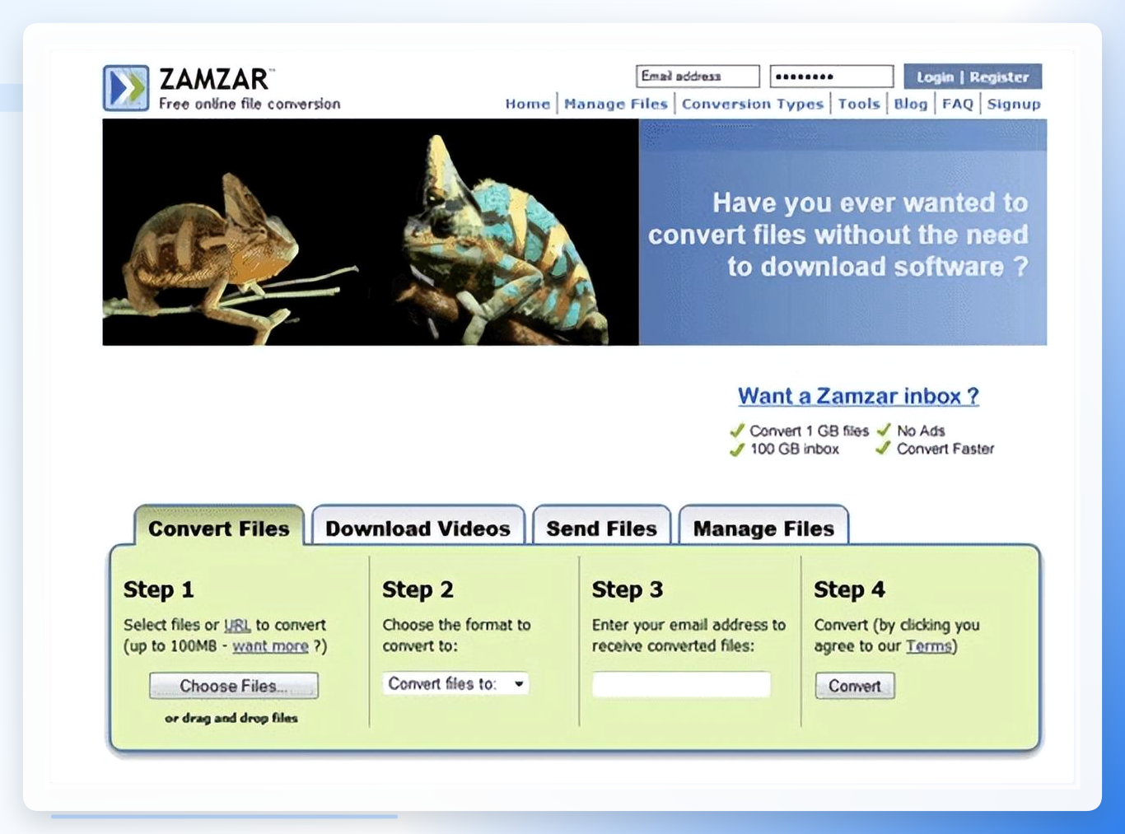Click the 'Step 1' heading
Screen dimensions: 1125x834
pyautogui.click(x=158, y=589)
